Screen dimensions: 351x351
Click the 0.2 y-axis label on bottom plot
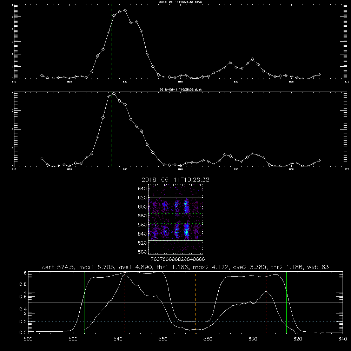click(23, 322)
